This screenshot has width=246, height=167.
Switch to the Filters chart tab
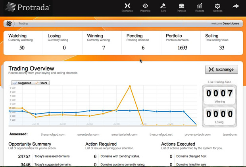[41, 83]
